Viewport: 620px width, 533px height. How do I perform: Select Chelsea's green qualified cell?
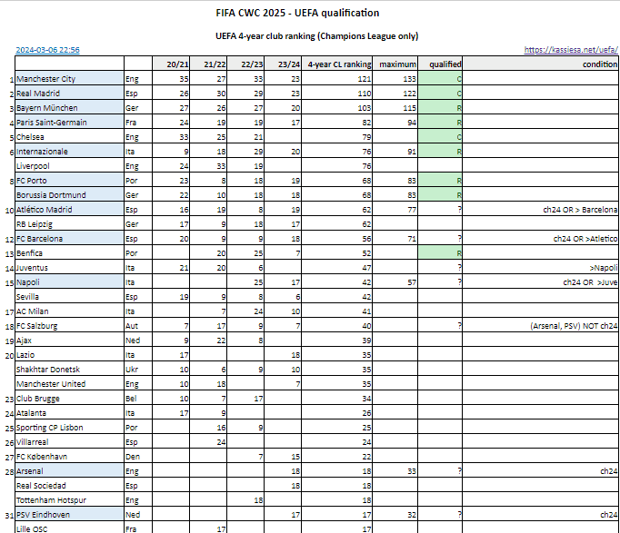(x=440, y=137)
